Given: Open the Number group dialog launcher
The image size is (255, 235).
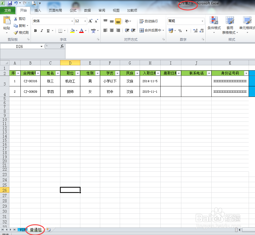Looking at the screenshot, I should (203, 39).
